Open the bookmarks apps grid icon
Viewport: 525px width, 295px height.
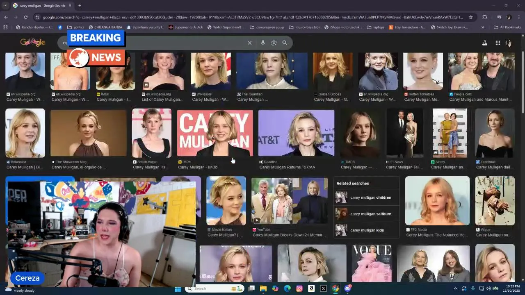(5, 27)
